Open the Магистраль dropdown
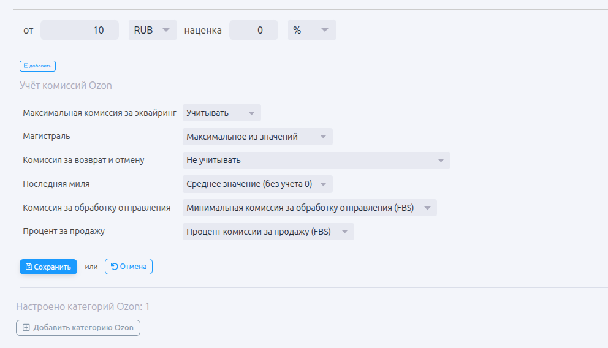The width and height of the screenshot is (608, 348). tap(257, 137)
